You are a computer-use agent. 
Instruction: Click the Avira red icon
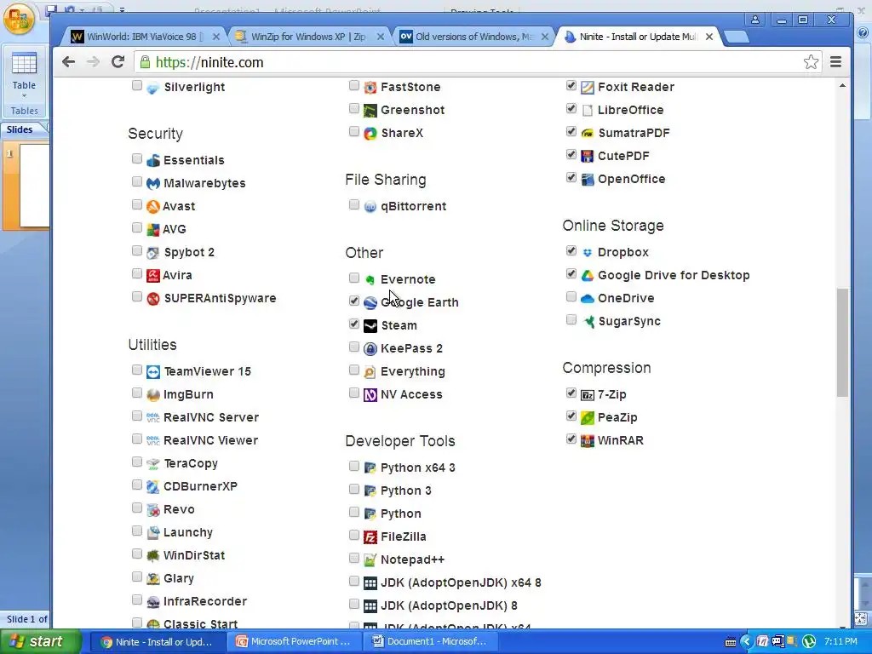[153, 275]
